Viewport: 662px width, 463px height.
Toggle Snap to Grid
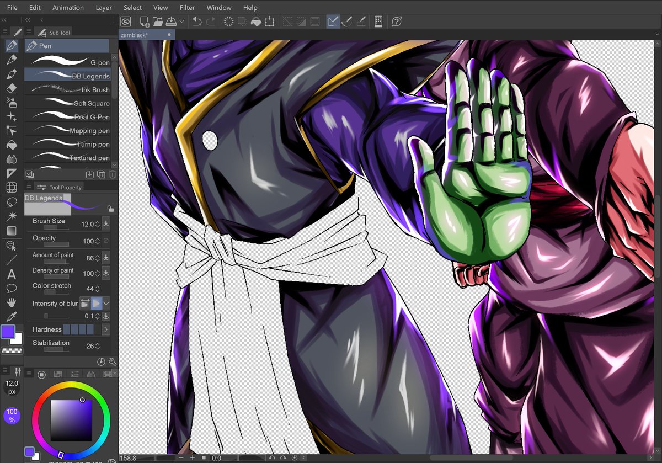click(x=361, y=22)
